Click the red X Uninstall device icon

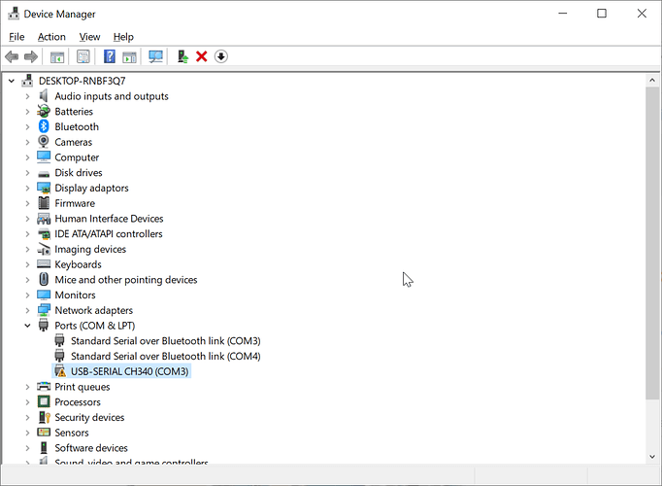pos(201,56)
